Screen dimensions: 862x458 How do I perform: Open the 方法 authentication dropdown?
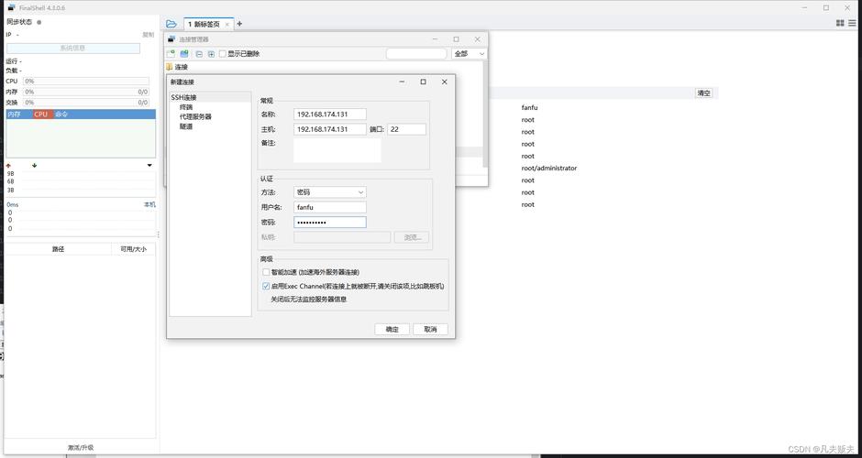pyautogui.click(x=330, y=192)
